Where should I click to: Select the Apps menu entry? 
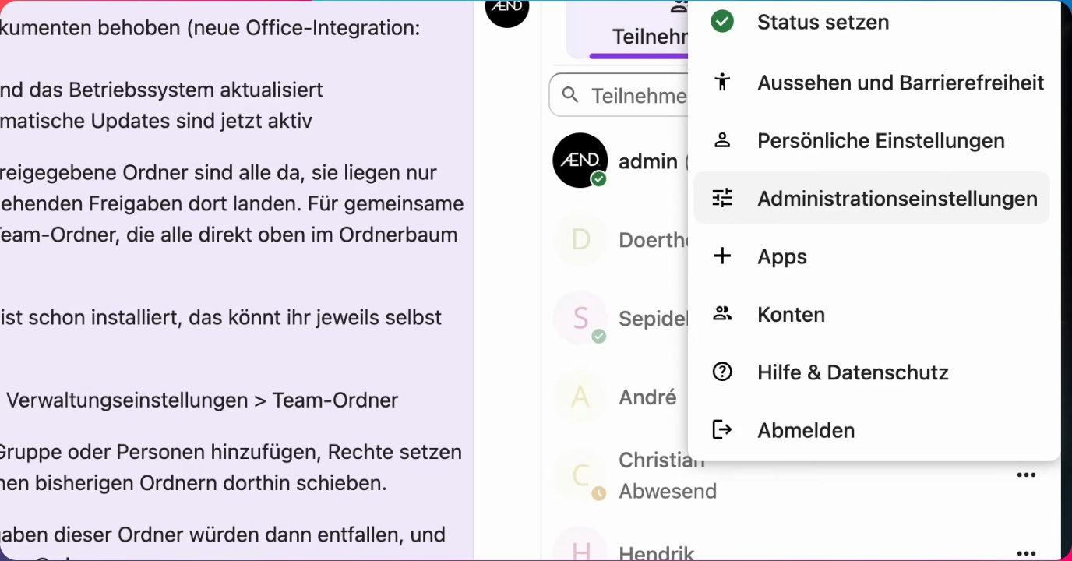[x=871, y=256]
